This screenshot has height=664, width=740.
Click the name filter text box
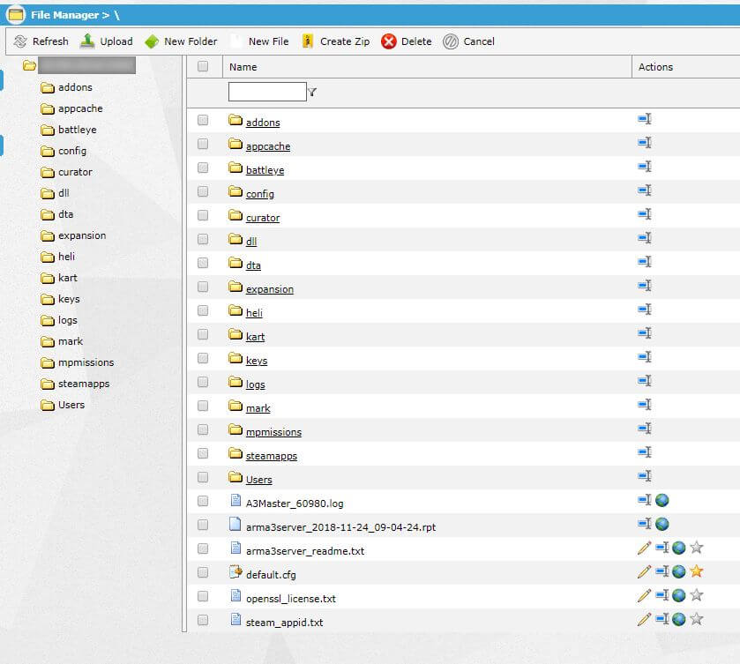[x=267, y=92]
